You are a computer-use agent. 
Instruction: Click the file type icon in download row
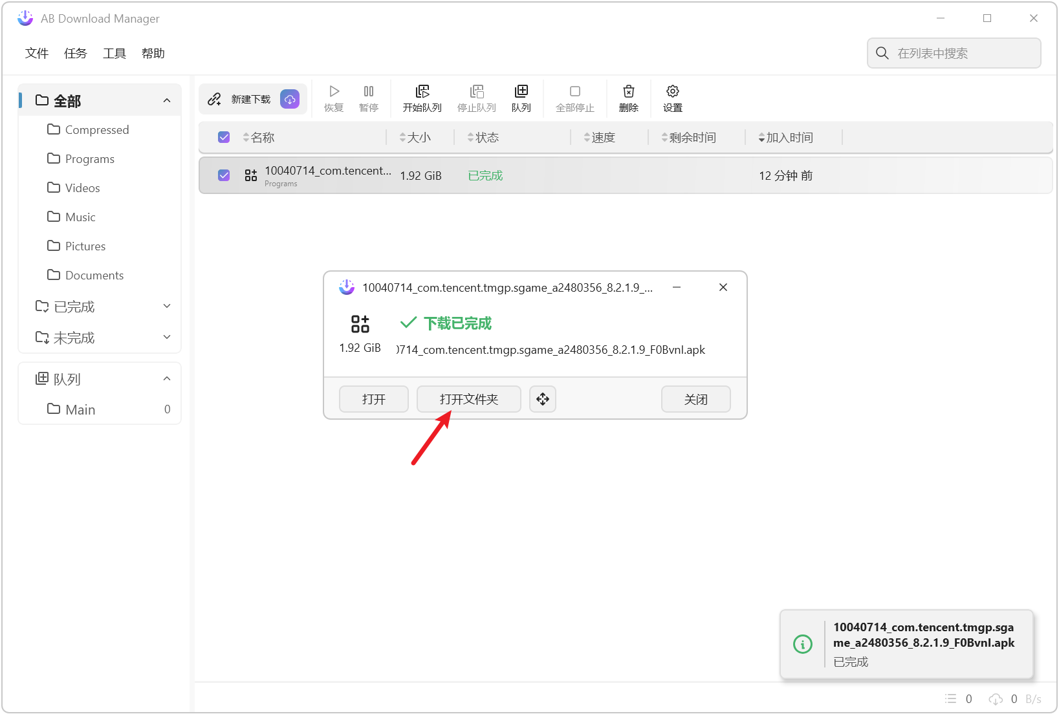pos(251,175)
